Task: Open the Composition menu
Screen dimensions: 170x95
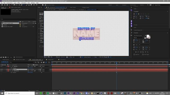Action: (x=10, y=3)
